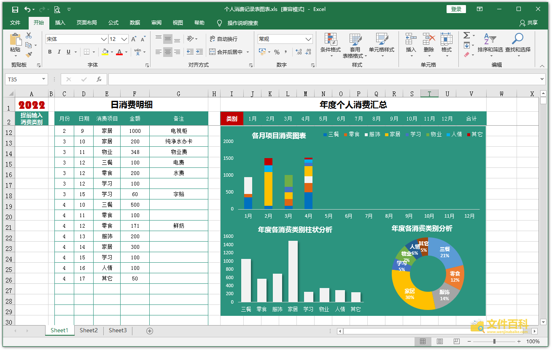The width and height of the screenshot is (552, 350).
Task: Click the Format Painter brush icon
Action: tap(29, 54)
